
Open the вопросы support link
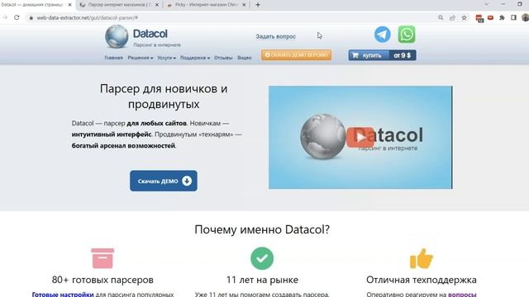[462, 295]
